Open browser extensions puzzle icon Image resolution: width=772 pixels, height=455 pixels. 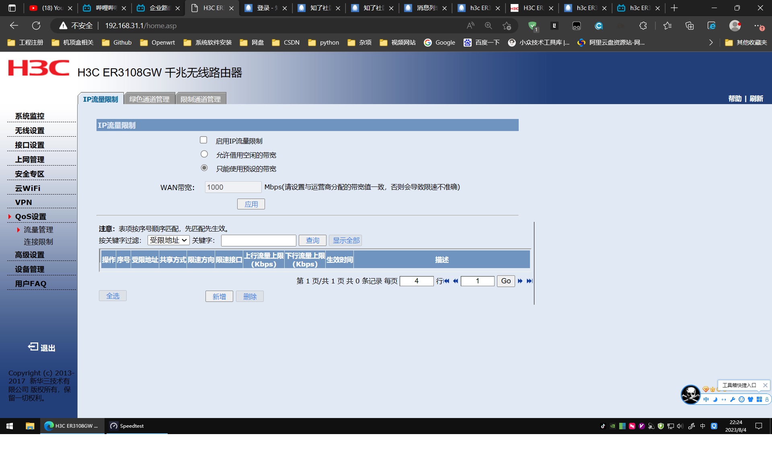(x=643, y=26)
